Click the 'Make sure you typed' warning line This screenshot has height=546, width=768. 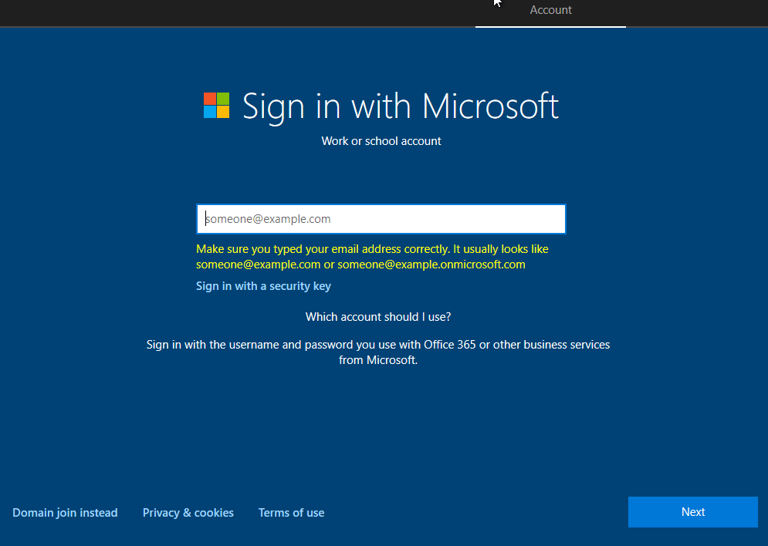(372, 249)
